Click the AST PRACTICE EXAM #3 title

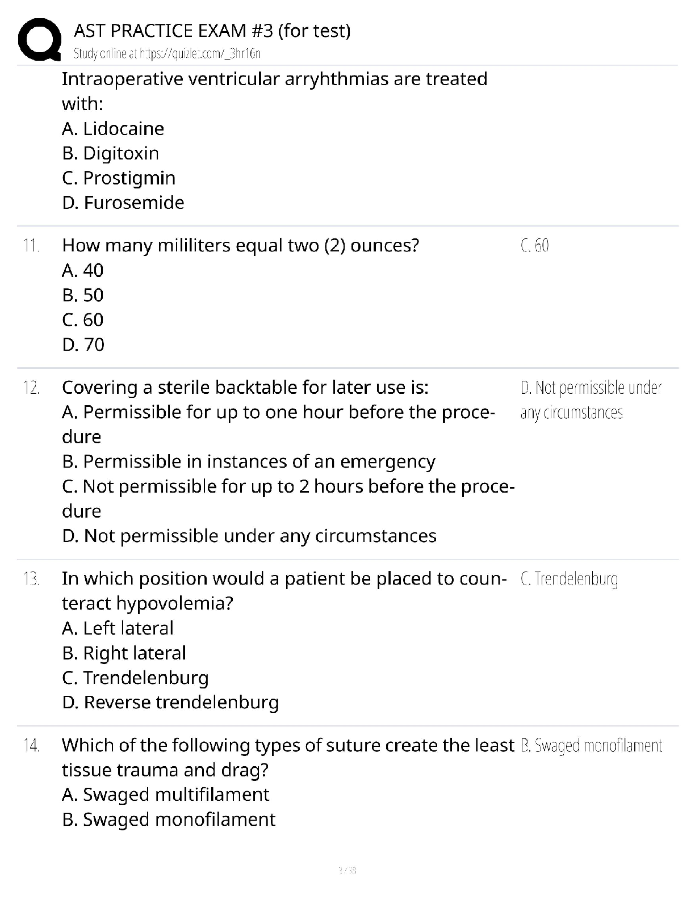click(x=212, y=30)
